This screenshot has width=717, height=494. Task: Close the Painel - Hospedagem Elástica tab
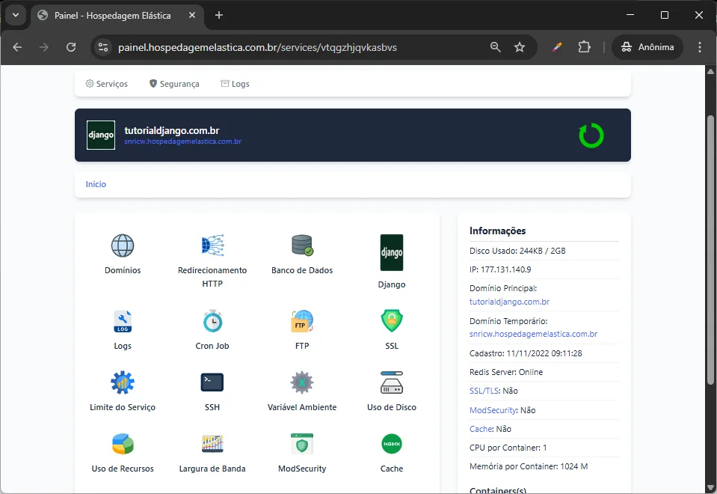(192, 15)
